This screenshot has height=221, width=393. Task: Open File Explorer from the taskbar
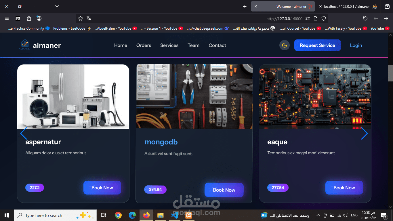point(160,215)
